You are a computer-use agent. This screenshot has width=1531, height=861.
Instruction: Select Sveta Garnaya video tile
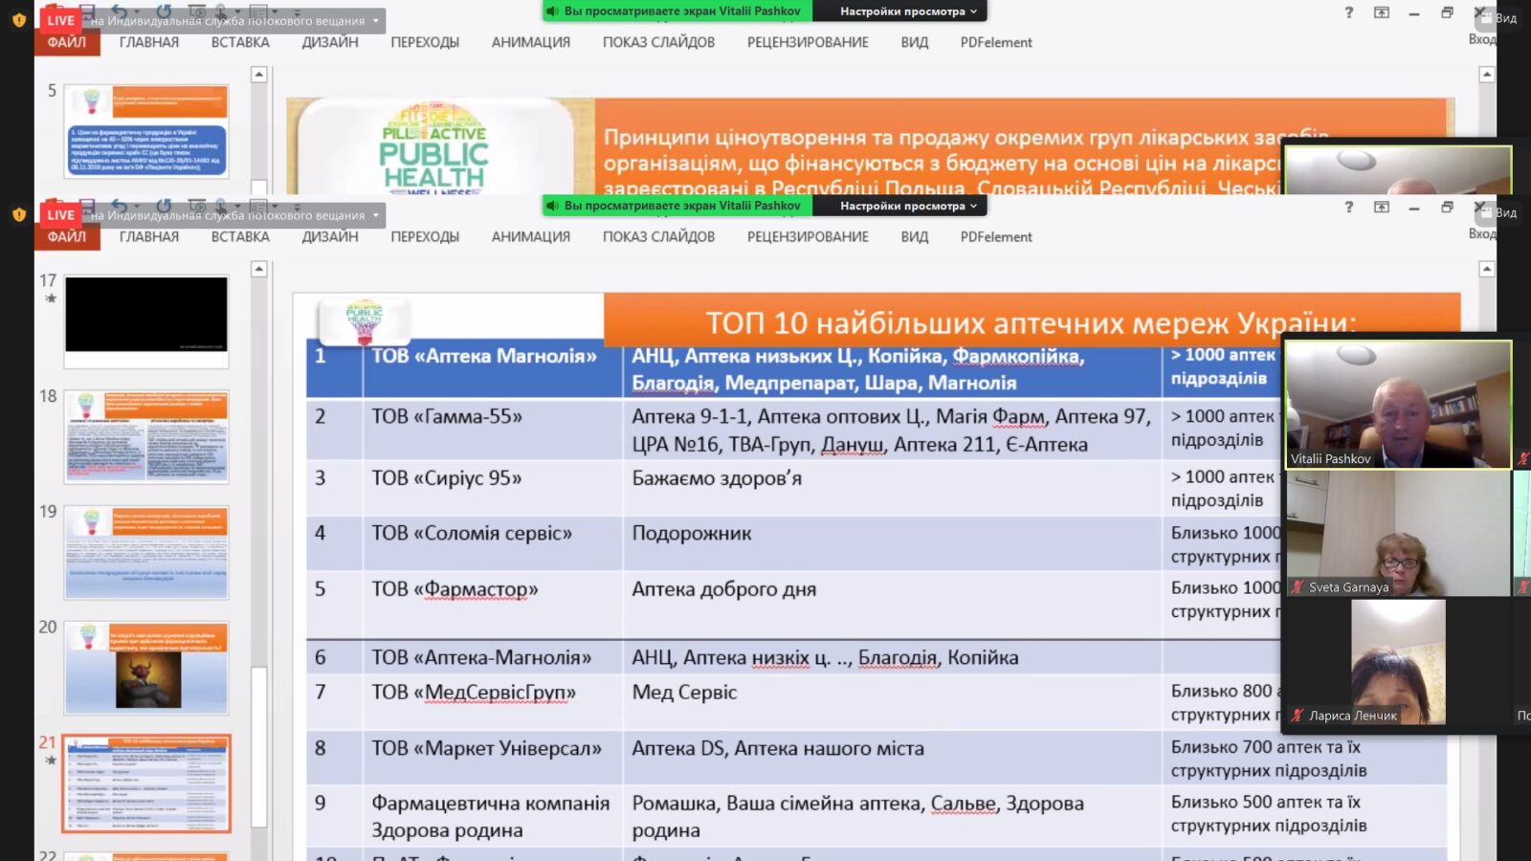click(1398, 534)
